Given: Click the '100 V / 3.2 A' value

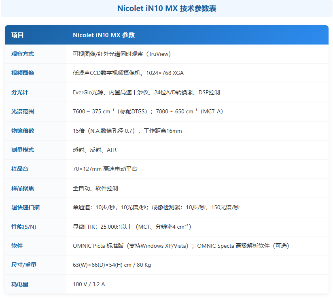Looking at the screenshot, I should tap(89, 284).
